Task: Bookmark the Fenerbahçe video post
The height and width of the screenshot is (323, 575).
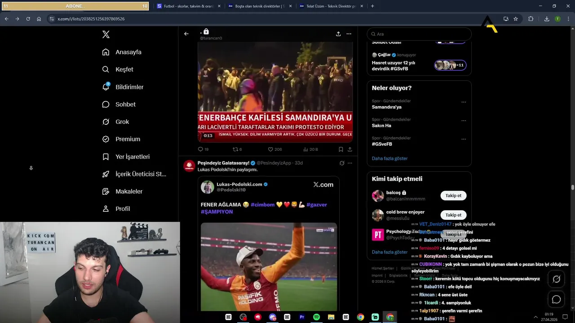Action: [341, 149]
